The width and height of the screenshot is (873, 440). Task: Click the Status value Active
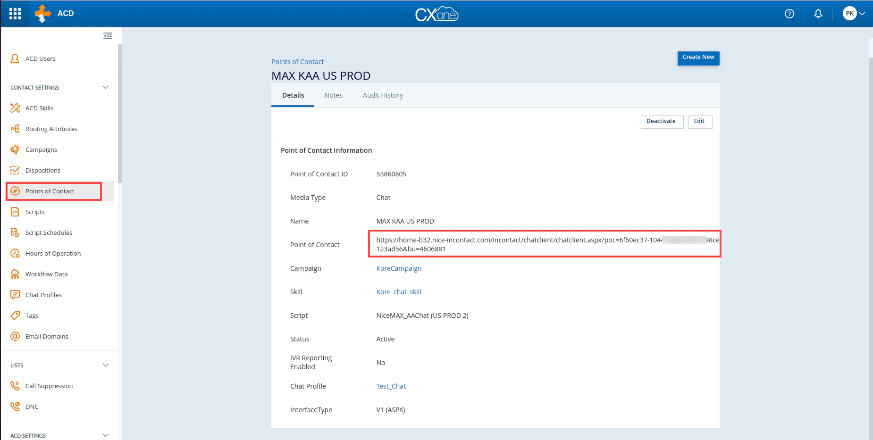(385, 339)
